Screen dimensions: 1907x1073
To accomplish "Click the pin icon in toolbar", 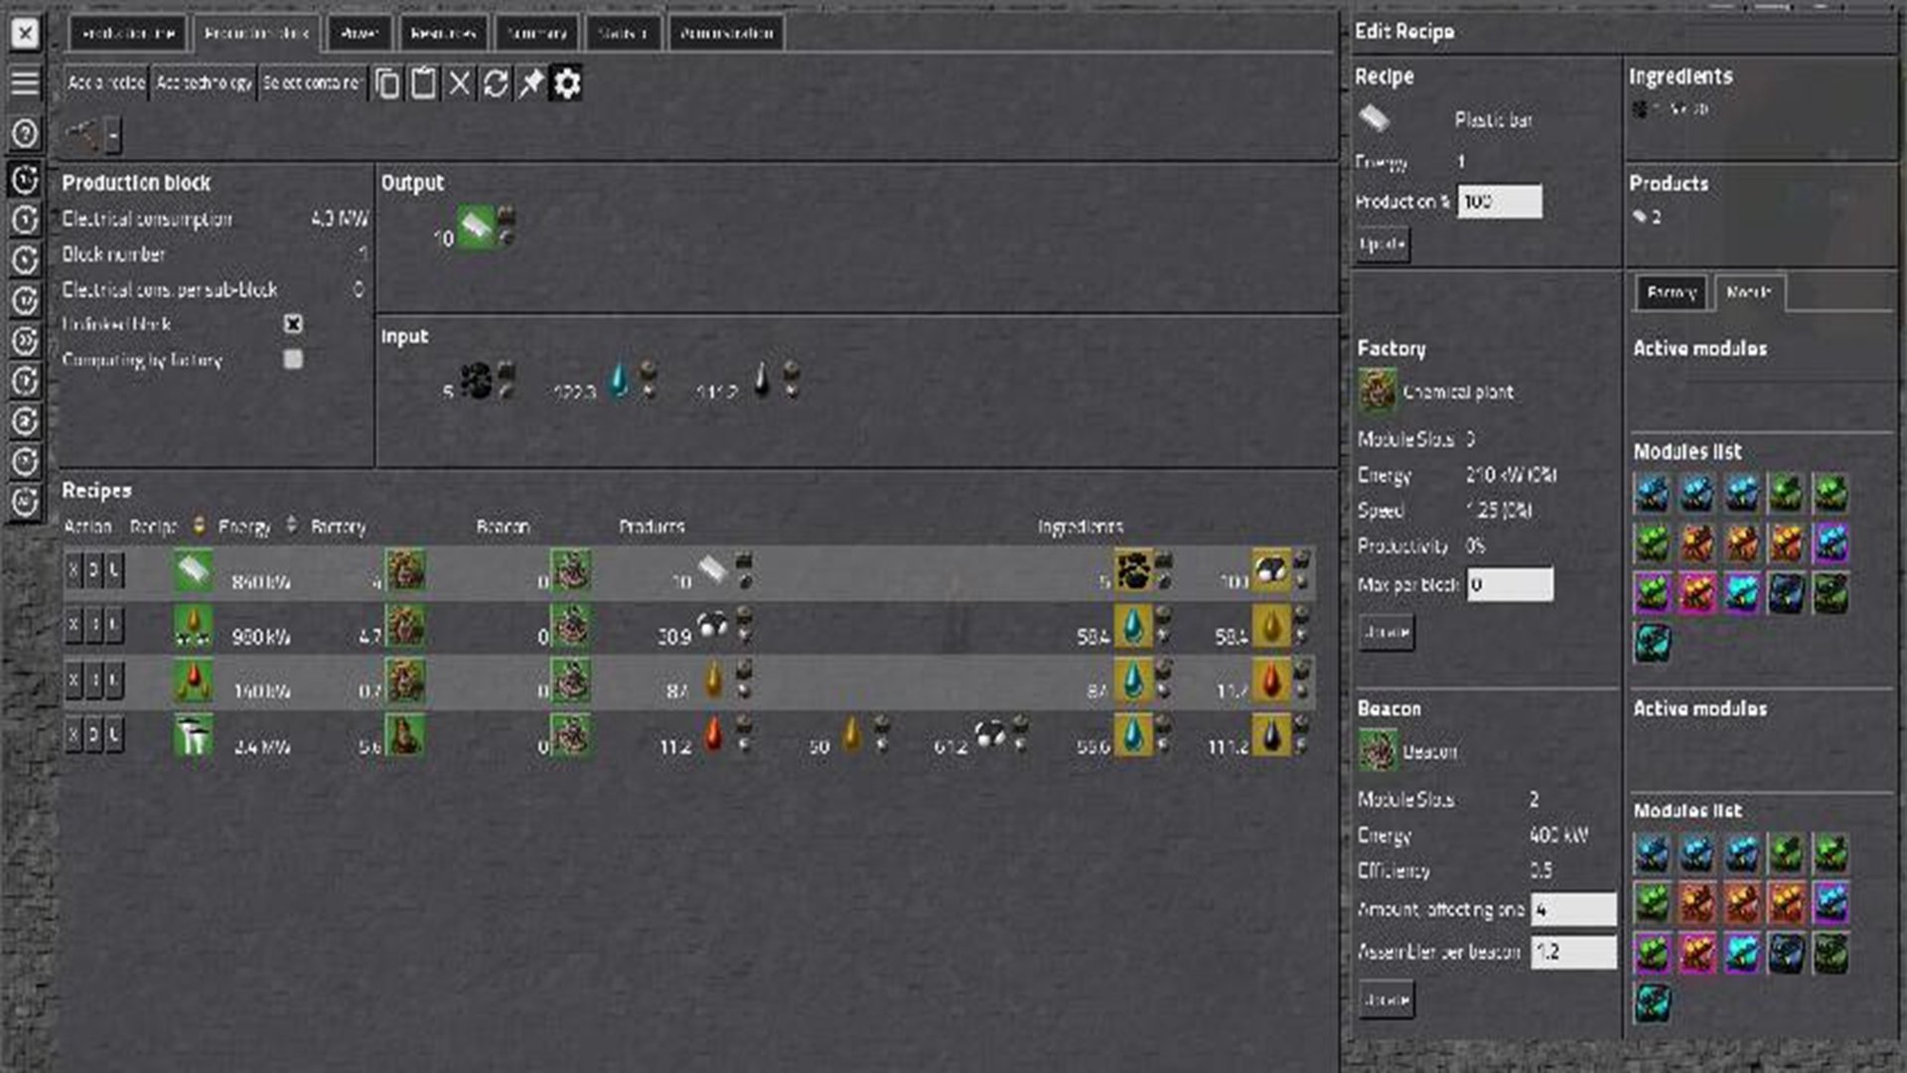I will pos(530,83).
